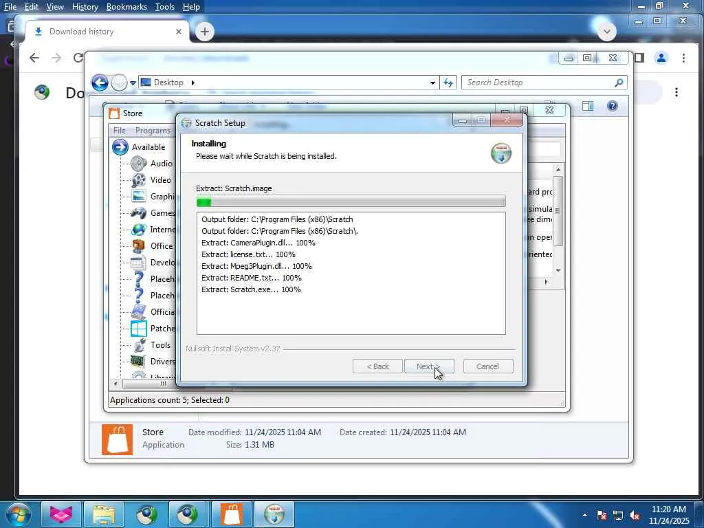Click the Explorer help question-mark icon

coord(612,106)
